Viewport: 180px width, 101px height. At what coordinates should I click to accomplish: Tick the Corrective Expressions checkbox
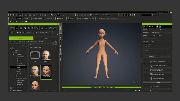(144, 38)
